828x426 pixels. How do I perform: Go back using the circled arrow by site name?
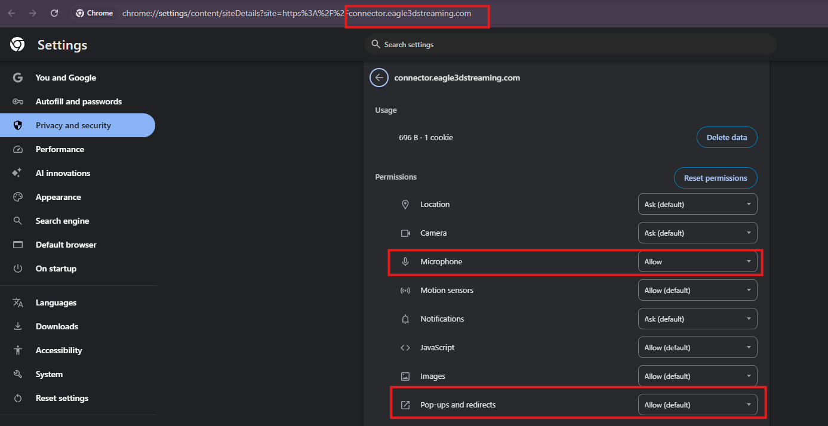click(379, 78)
